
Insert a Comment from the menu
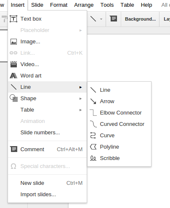47,149
